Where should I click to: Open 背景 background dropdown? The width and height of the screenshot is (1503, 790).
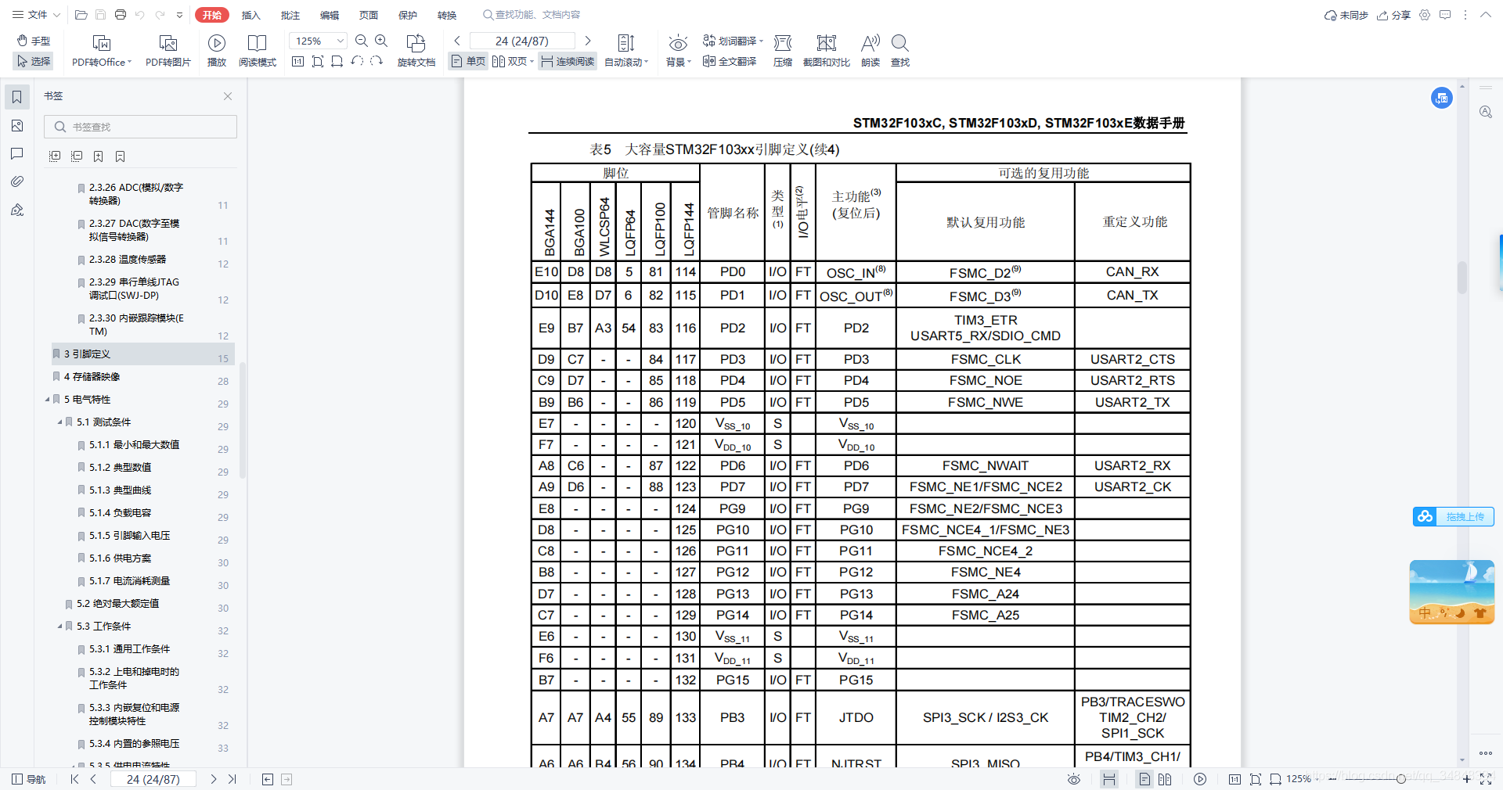point(678,51)
